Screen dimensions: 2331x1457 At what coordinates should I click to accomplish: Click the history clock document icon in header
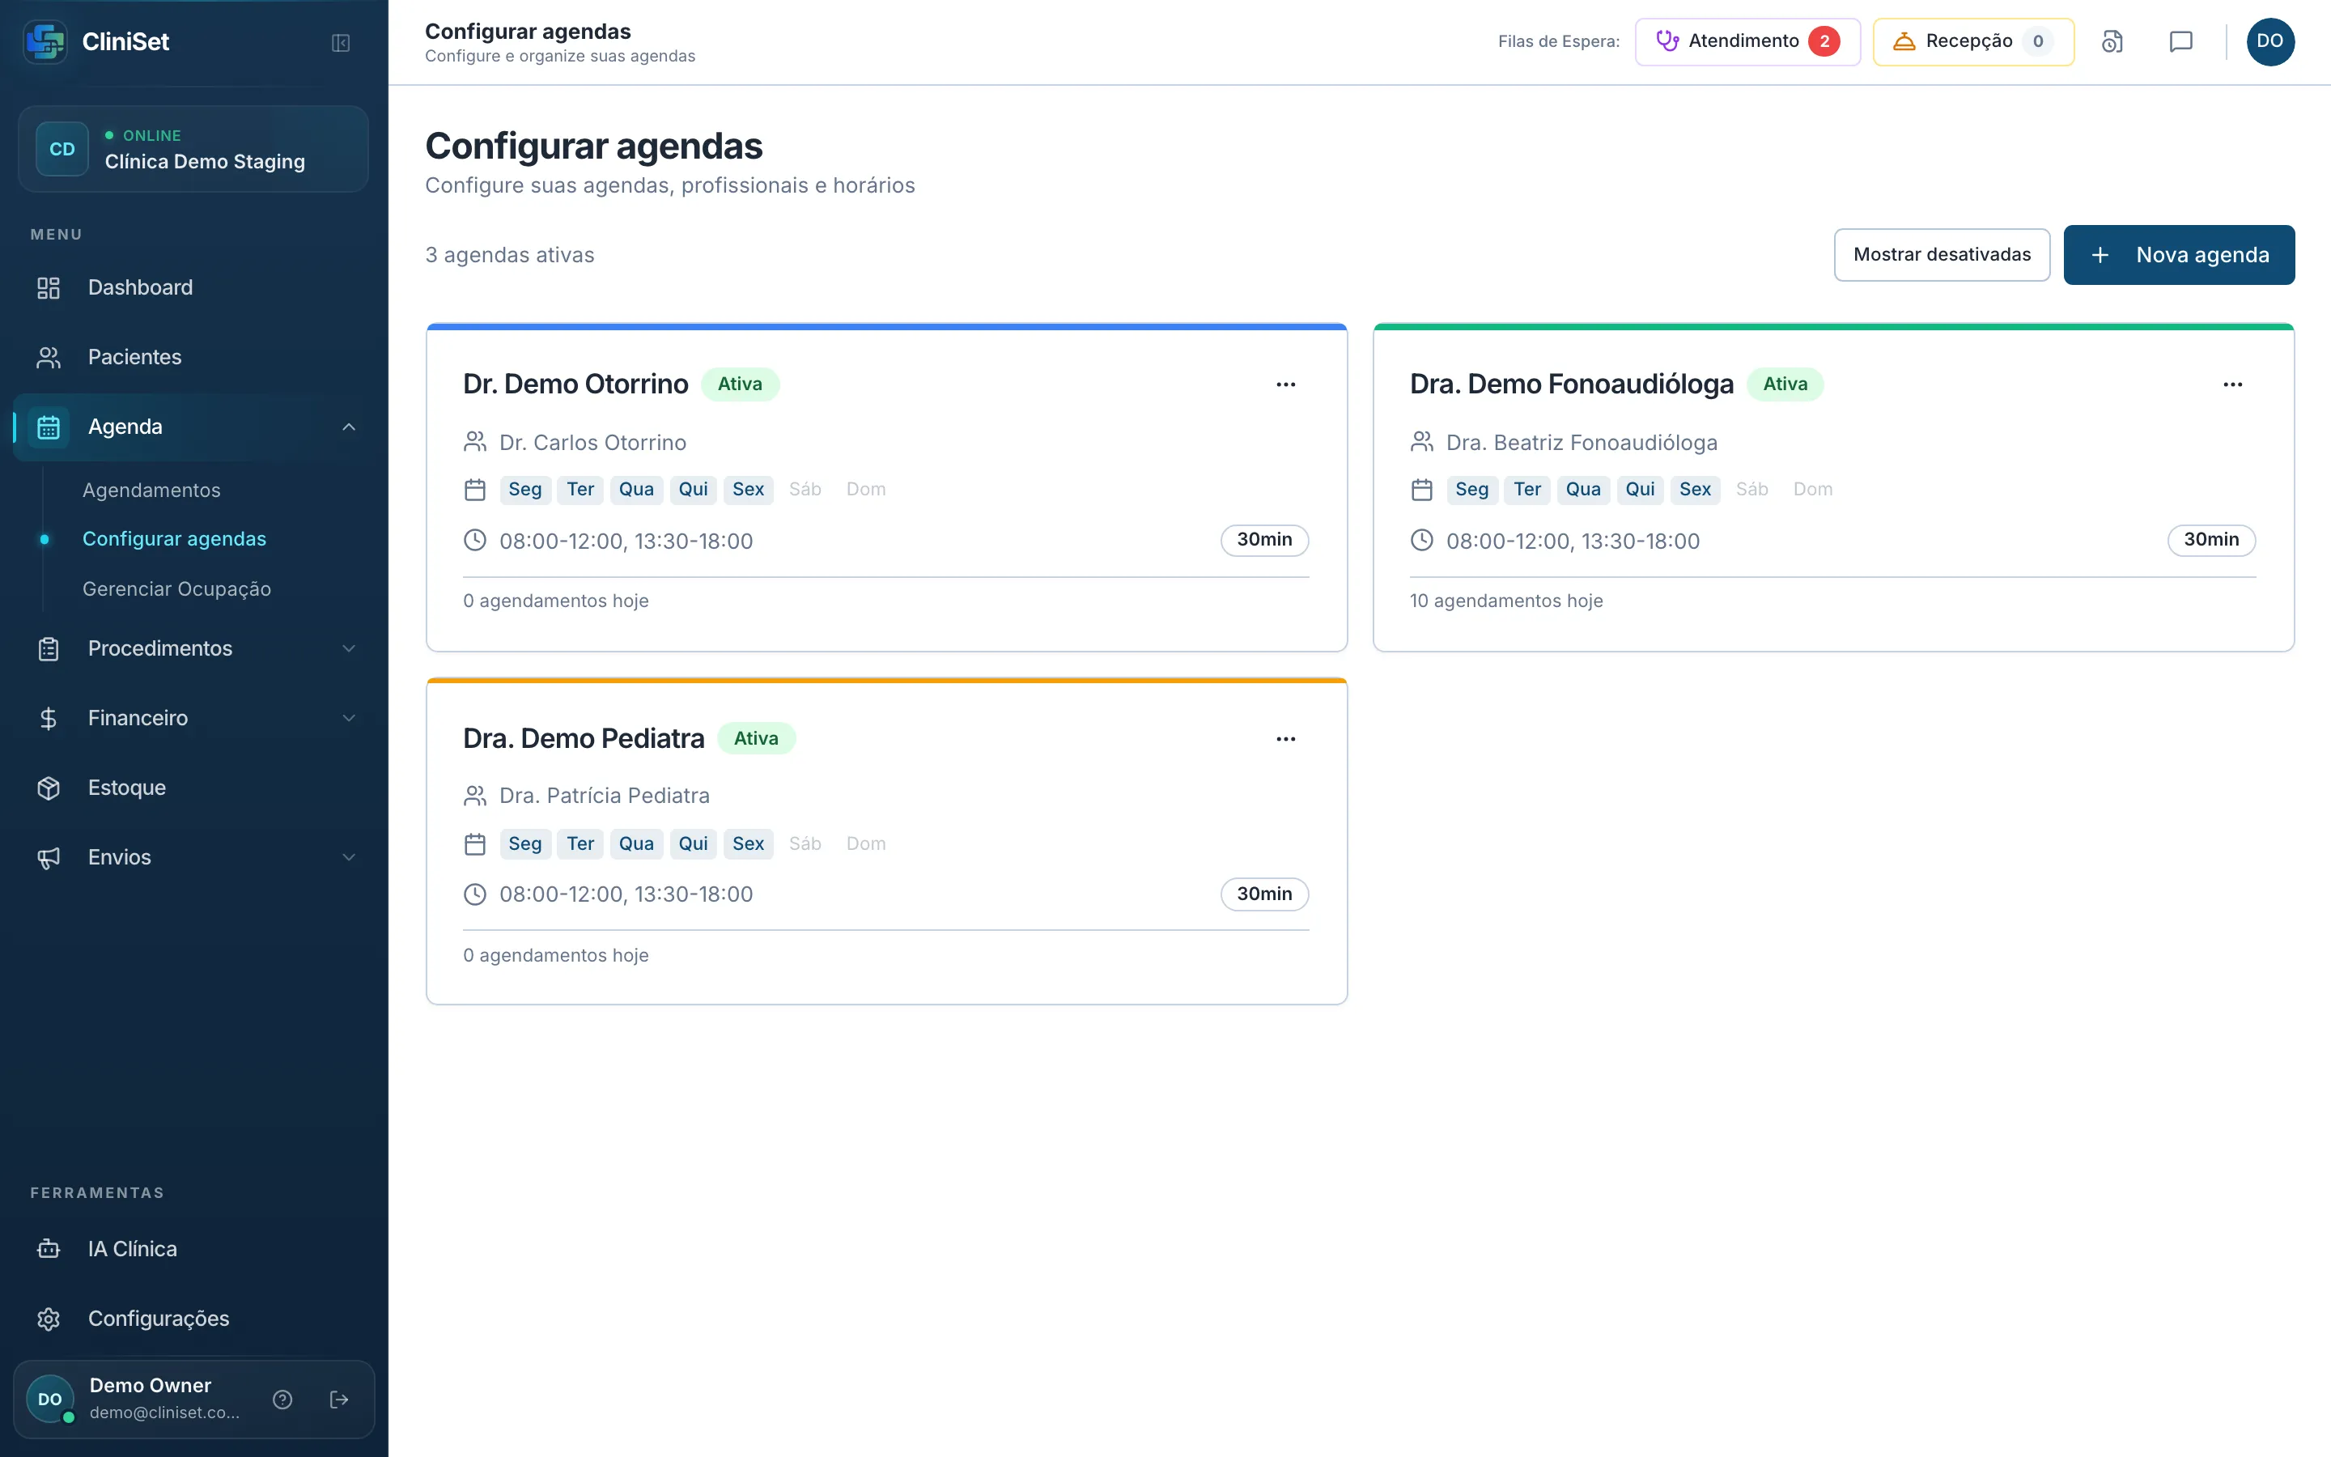click(2112, 41)
